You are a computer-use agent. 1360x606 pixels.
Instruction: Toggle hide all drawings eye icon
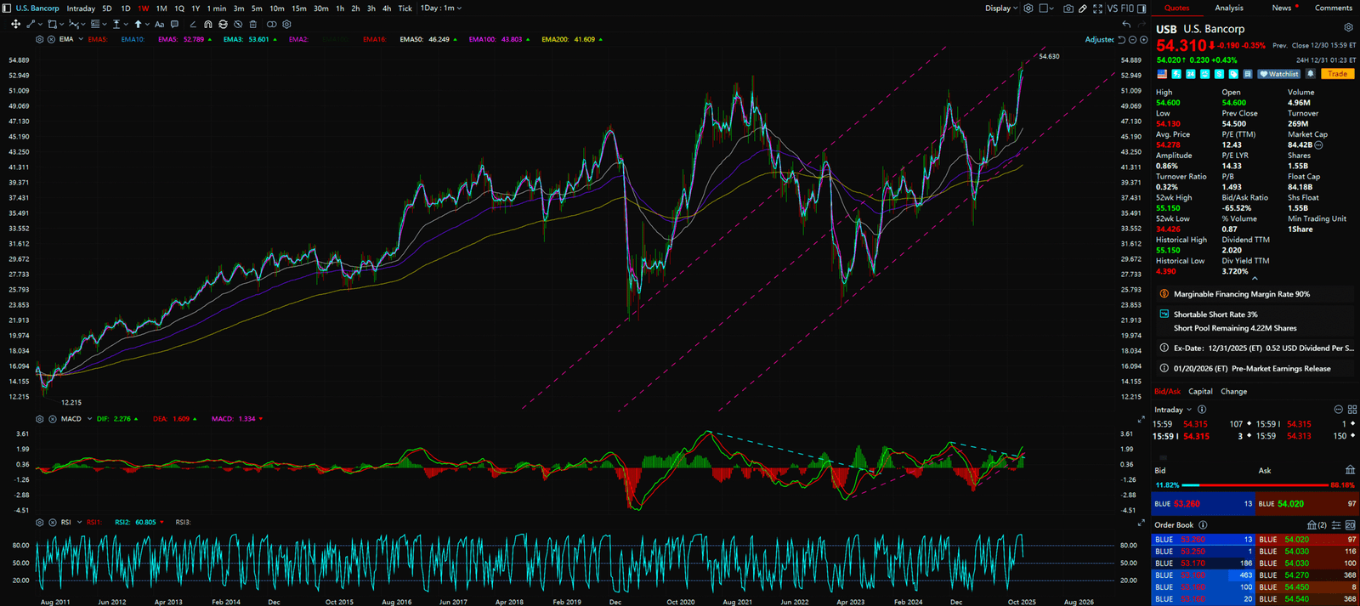point(238,25)
